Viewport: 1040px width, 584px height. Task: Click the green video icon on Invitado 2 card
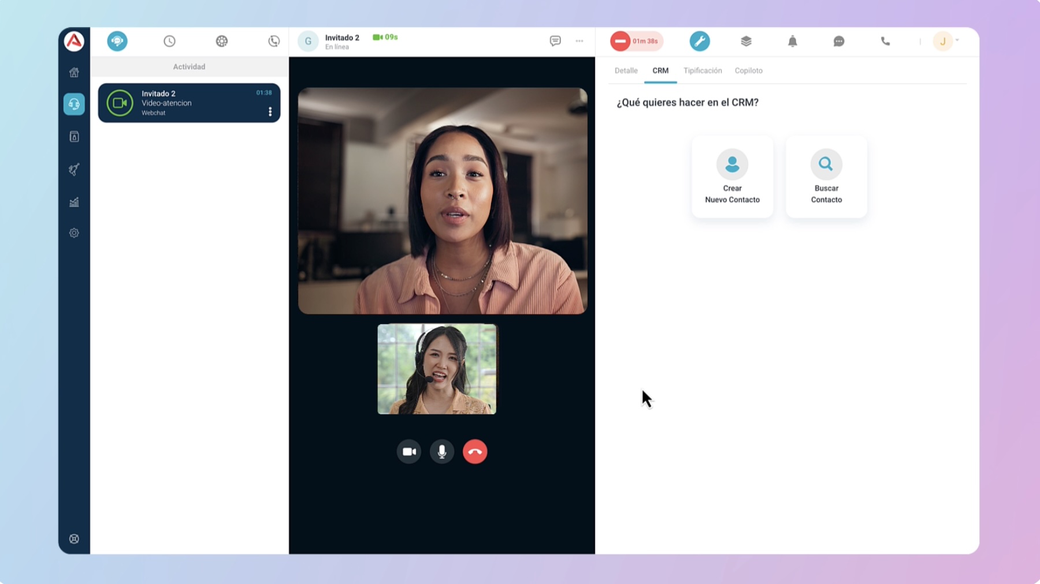pyautogui.click(x=120, y=103)
